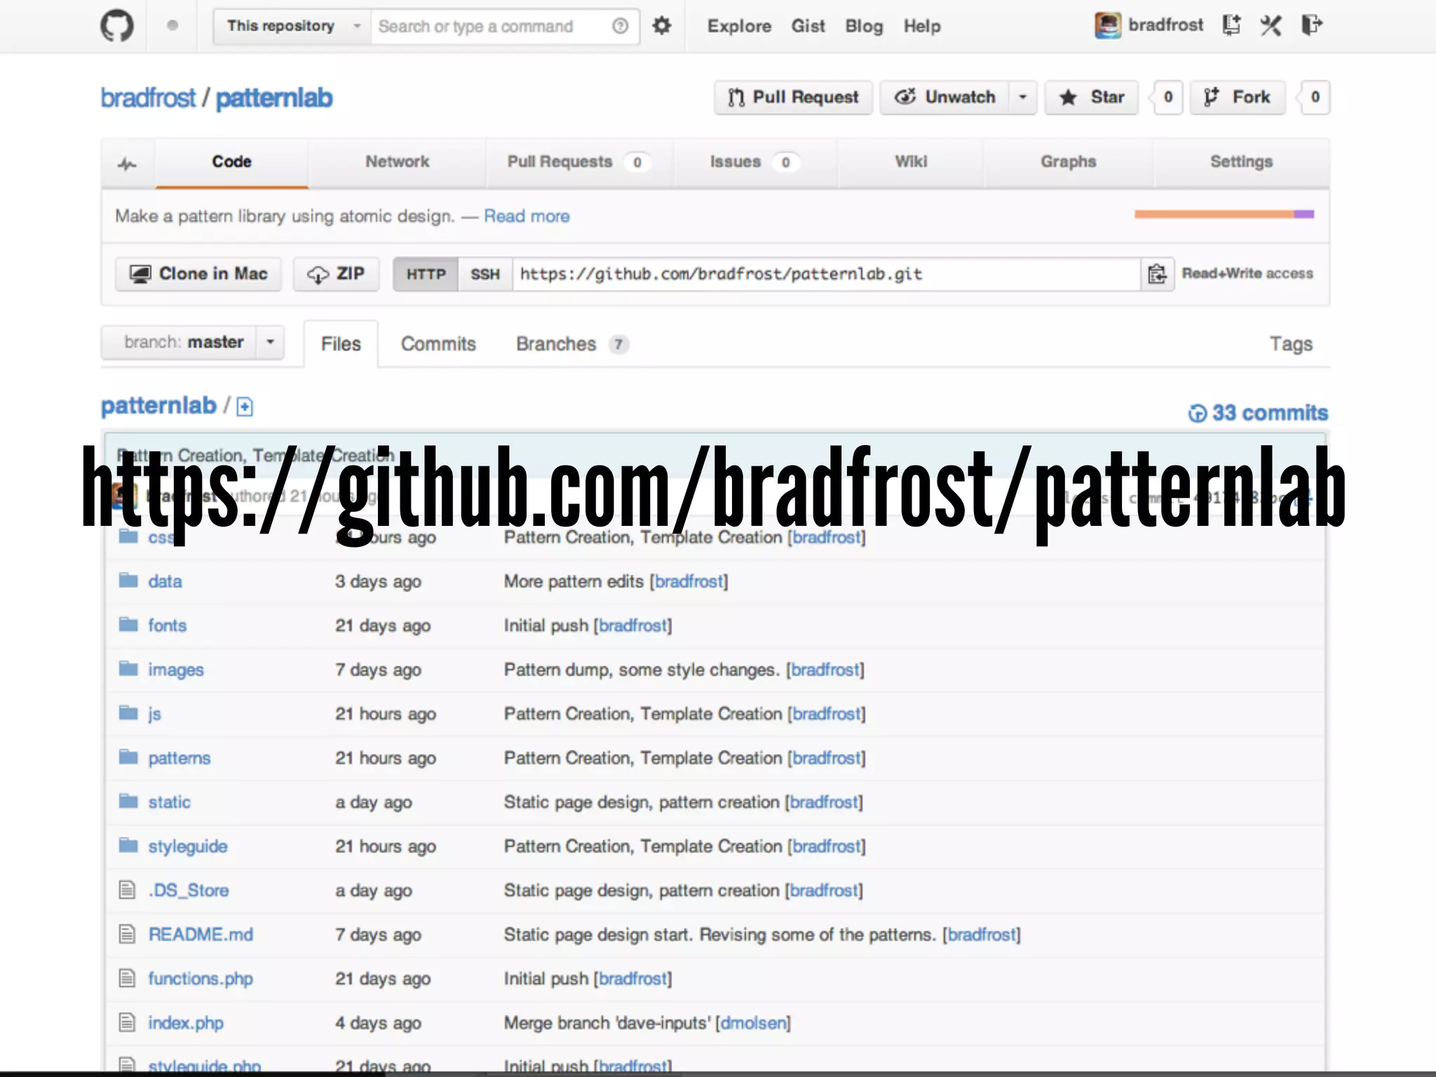
Task: Click bradfrost username in header
Action: pos(1165,25)
